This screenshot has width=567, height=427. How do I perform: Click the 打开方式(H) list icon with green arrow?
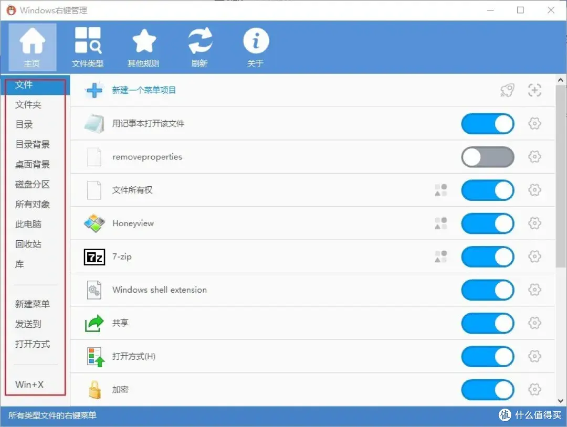96,357
